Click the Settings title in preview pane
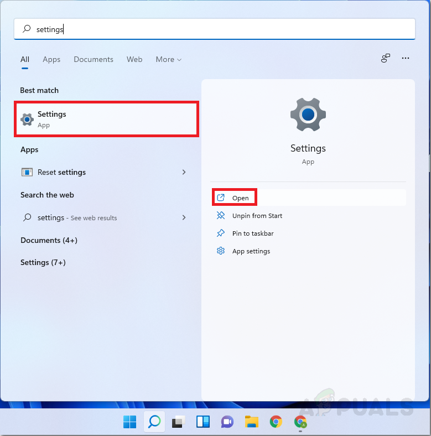The width and height of the screenshot is (431, 436). [x=308, y=148]
